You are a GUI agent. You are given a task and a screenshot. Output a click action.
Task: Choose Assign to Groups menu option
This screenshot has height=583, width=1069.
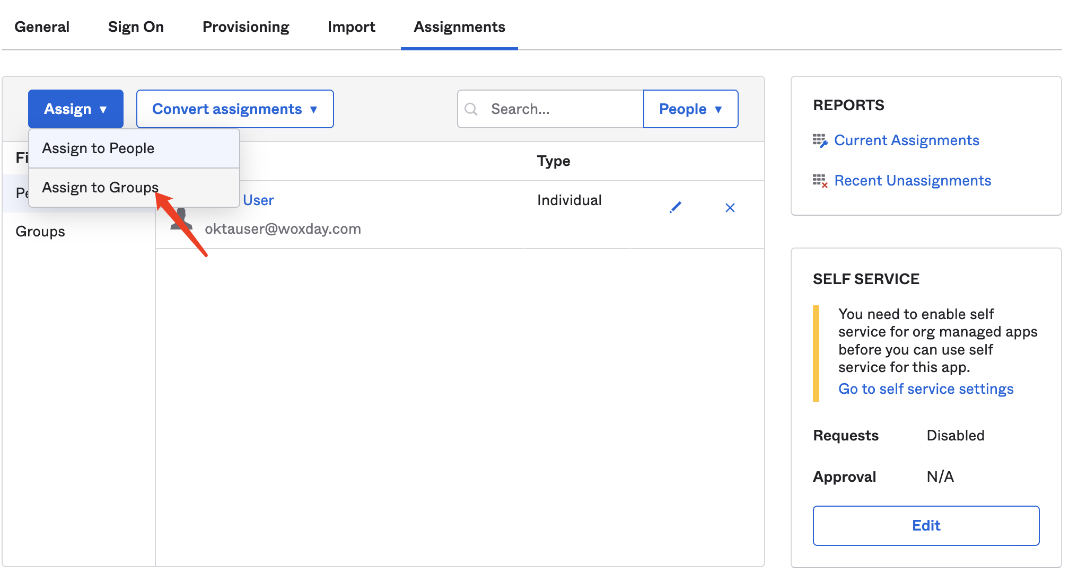click(x=134, y=188)
